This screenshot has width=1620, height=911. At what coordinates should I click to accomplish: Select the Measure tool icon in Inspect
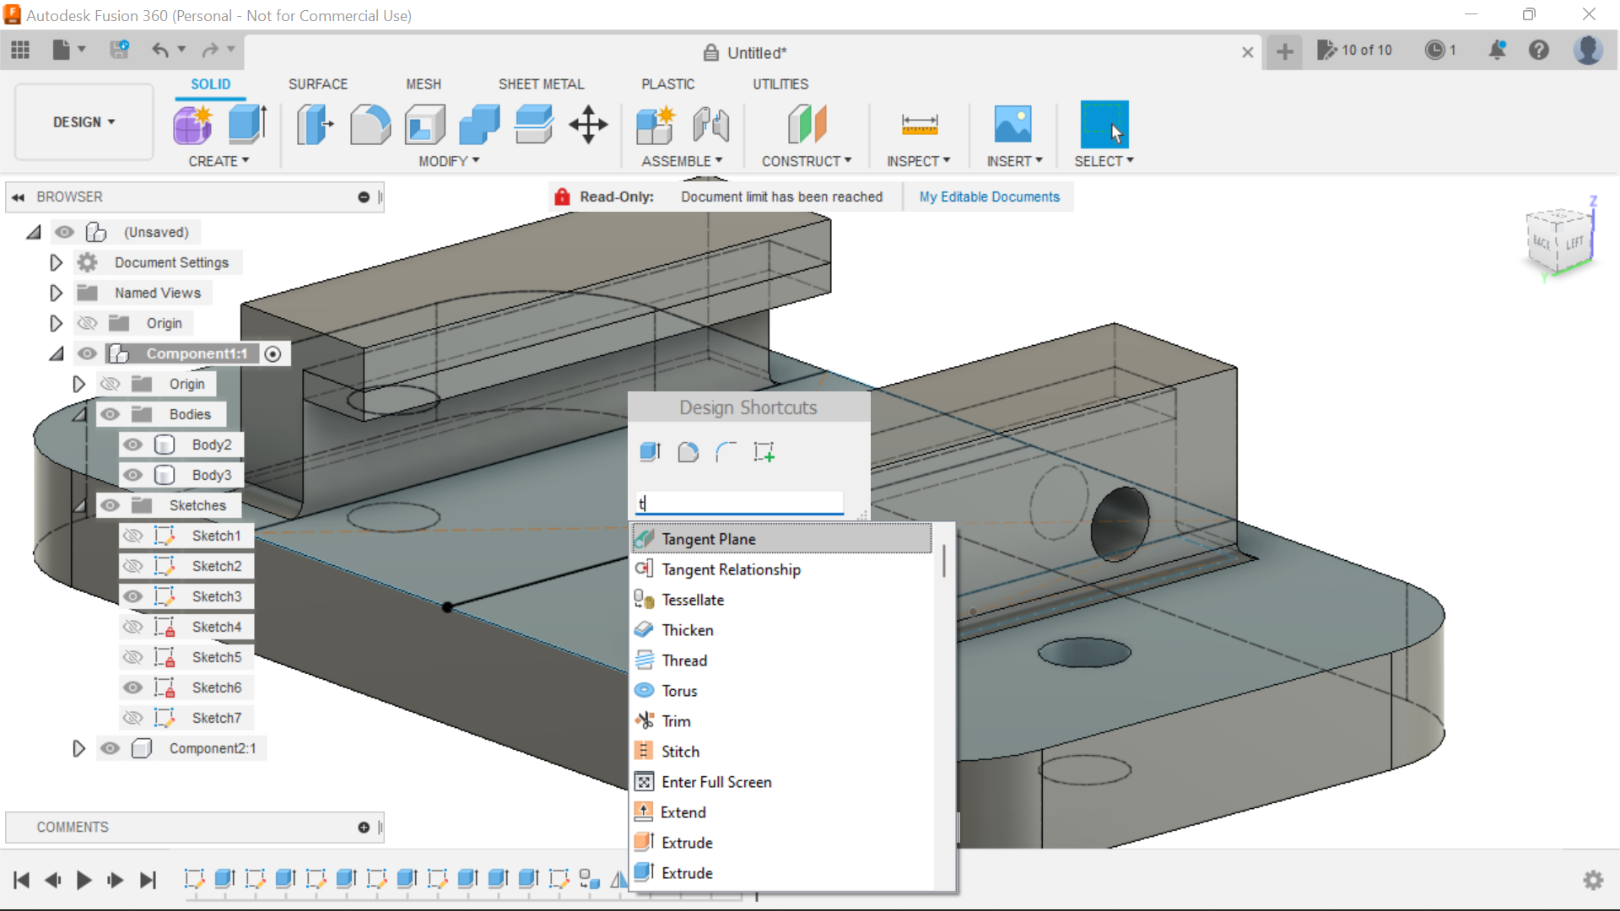coord(920,125)
